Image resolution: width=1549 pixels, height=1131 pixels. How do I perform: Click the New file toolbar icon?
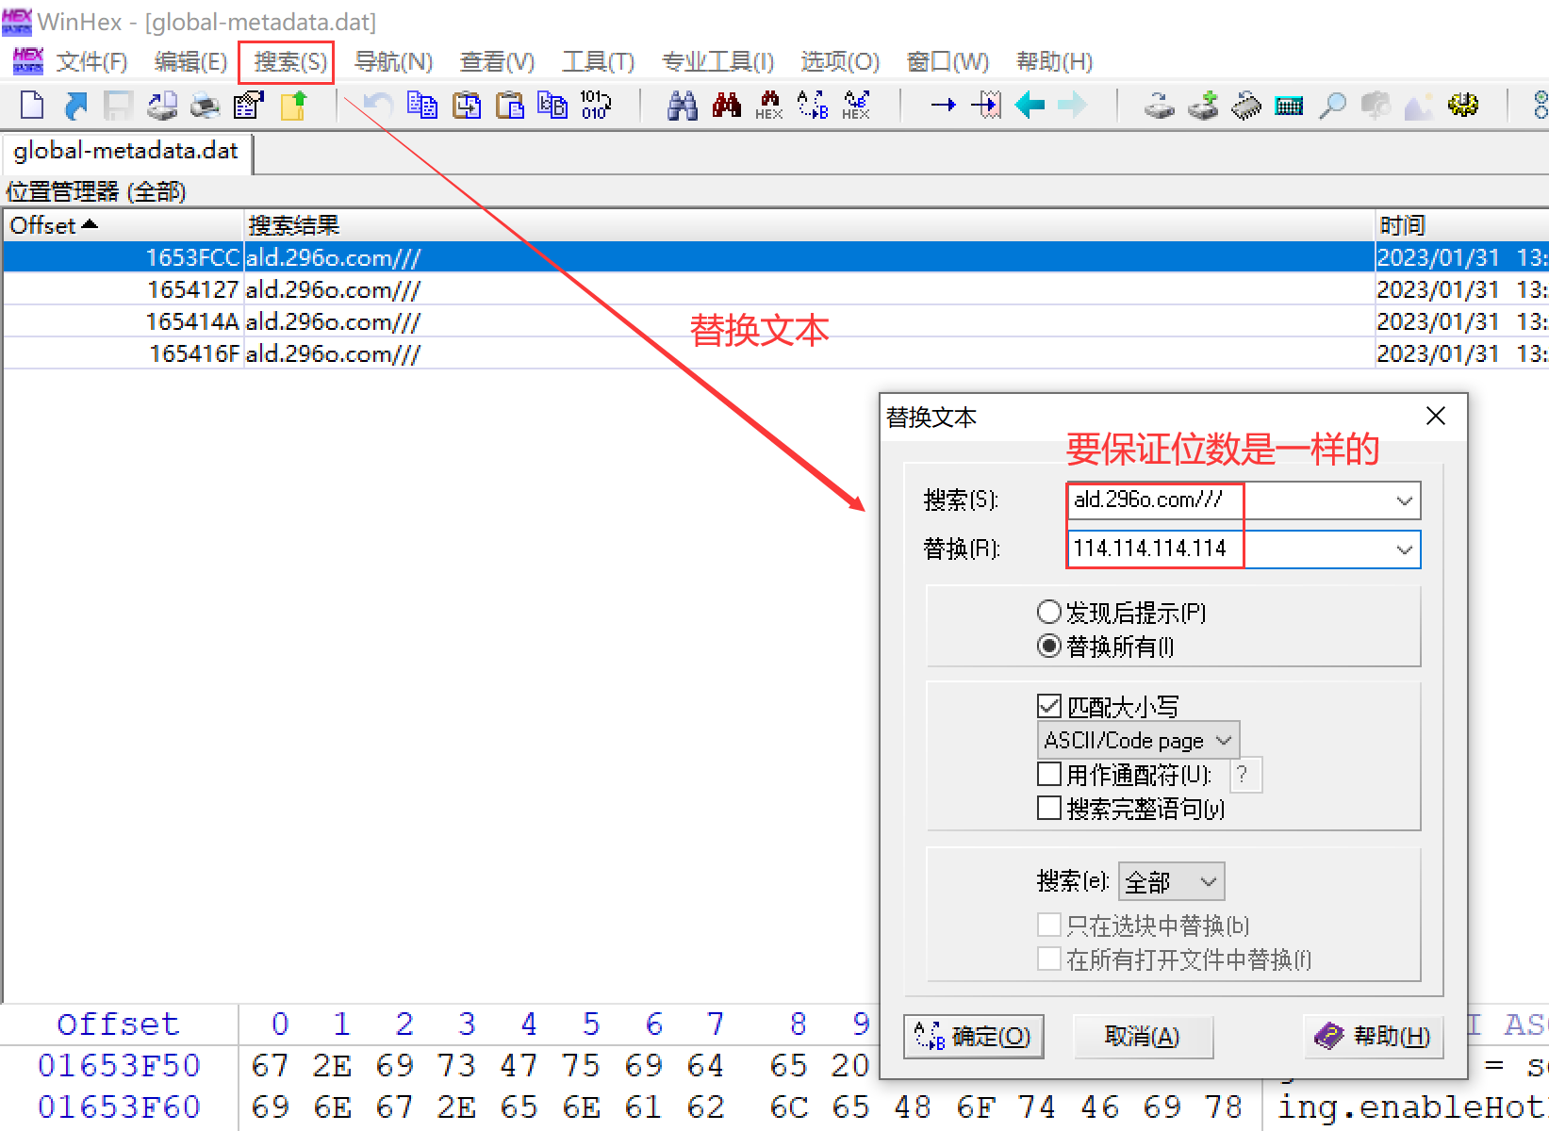pos(32,105)
